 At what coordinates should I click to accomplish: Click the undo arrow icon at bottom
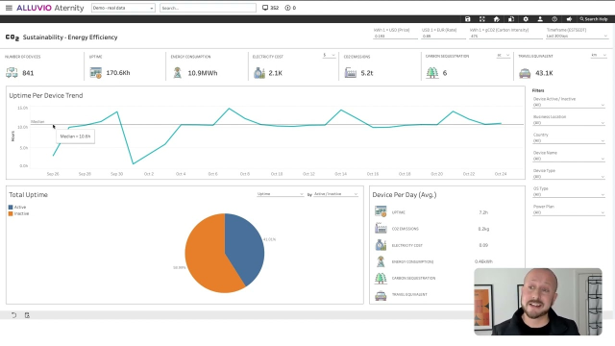click(x=13, y=315)
